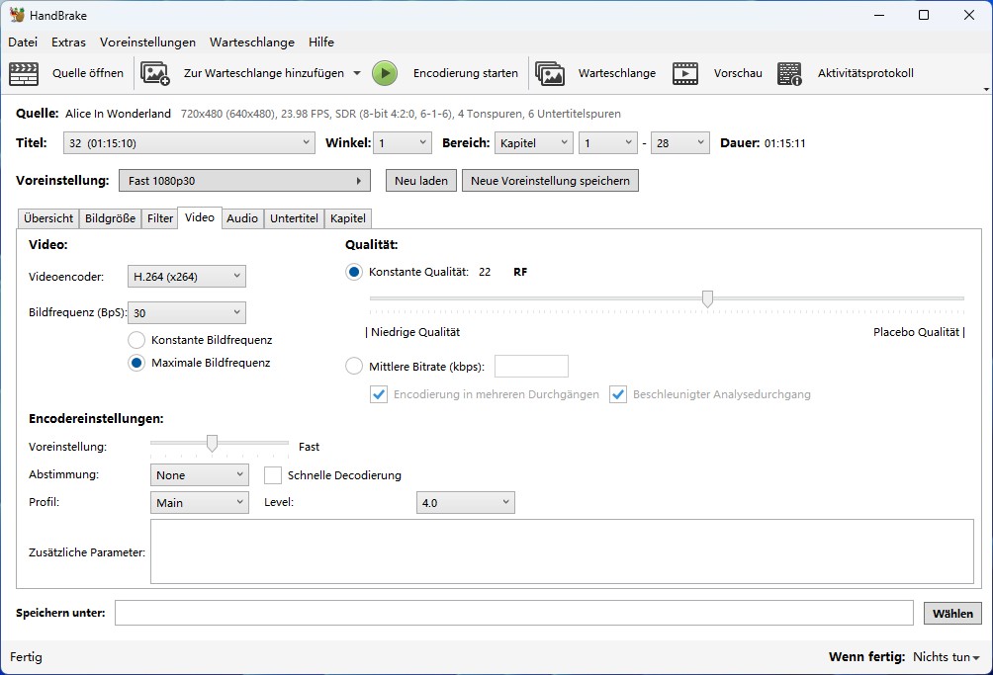Image resolution: width=993 pixels, height=675 pixels.
Task: Click the Dauer value 01:15:11
Action: pos(784,143)
